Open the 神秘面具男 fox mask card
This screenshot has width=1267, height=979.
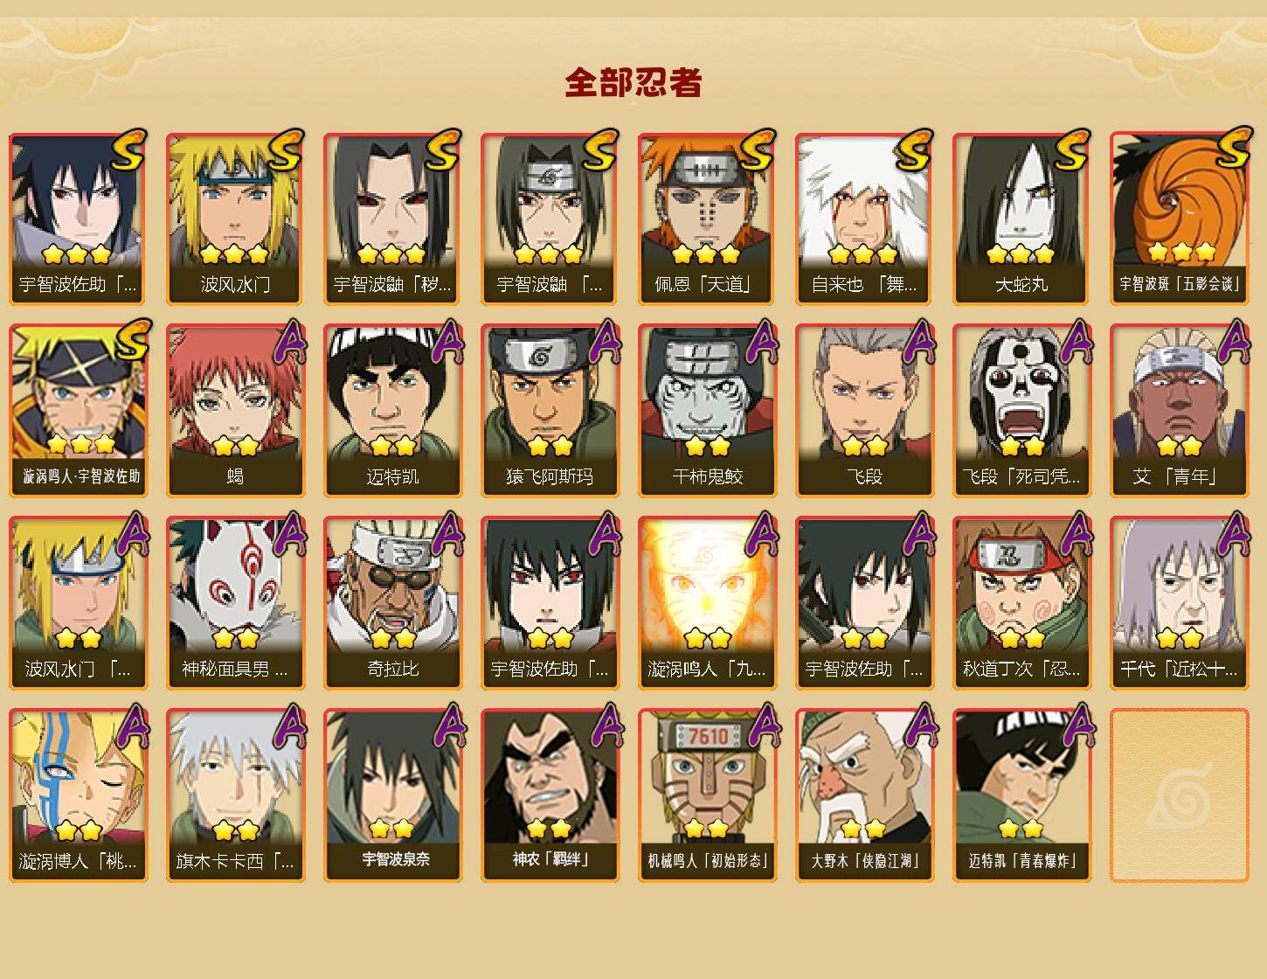click(x=236, y=603)
